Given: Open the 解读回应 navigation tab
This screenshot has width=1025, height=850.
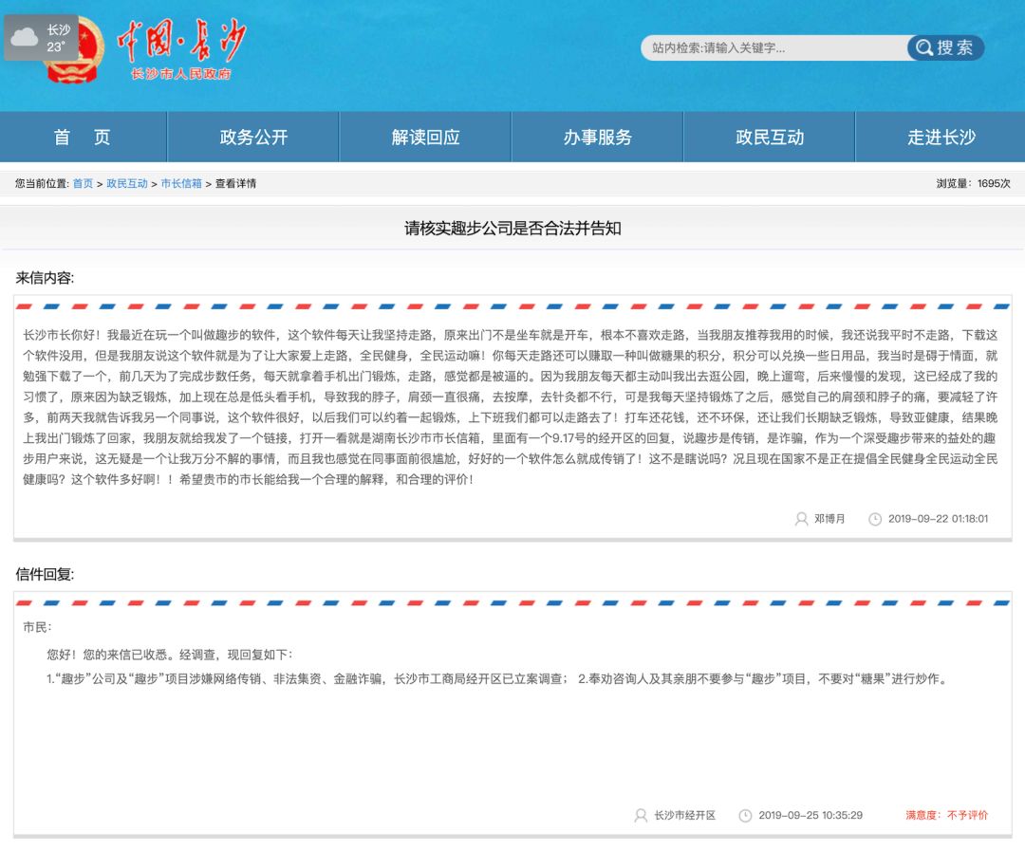Looking at the screenshot, I should click(x=425, y=137).
